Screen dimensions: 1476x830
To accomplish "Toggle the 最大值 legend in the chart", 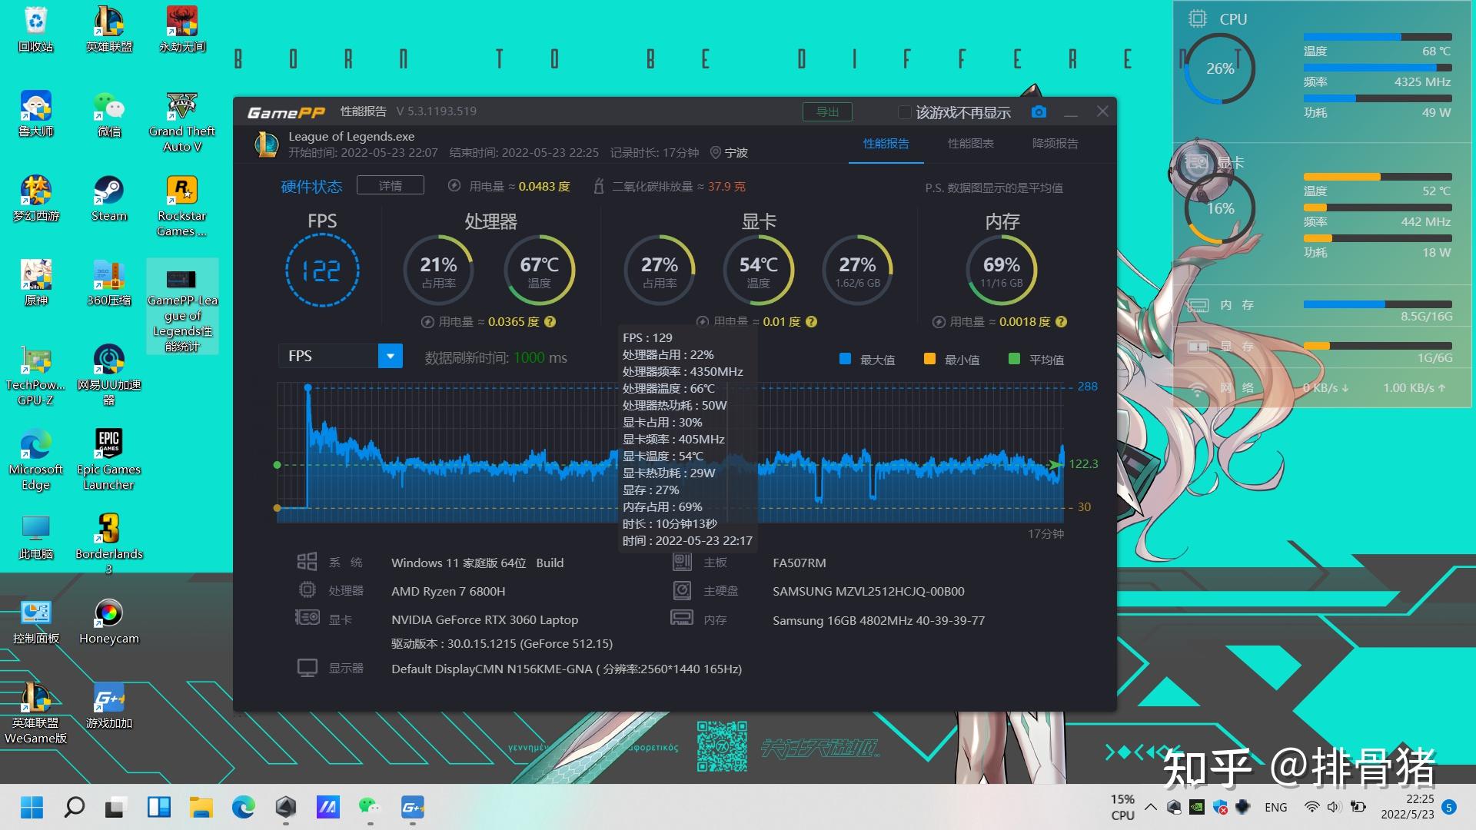I will pos(868,359).
